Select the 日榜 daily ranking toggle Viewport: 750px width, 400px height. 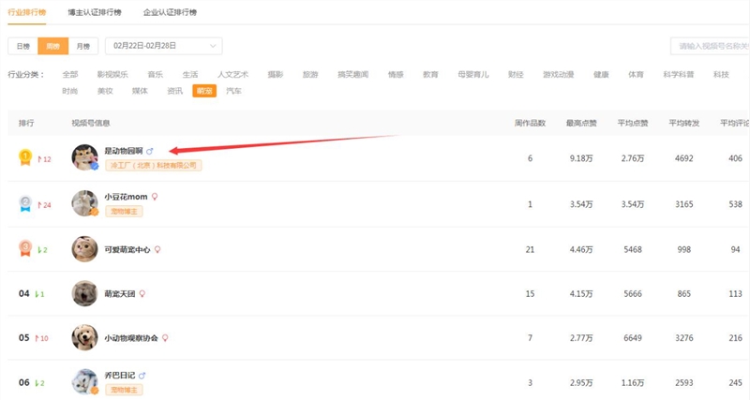coord(22,46)
